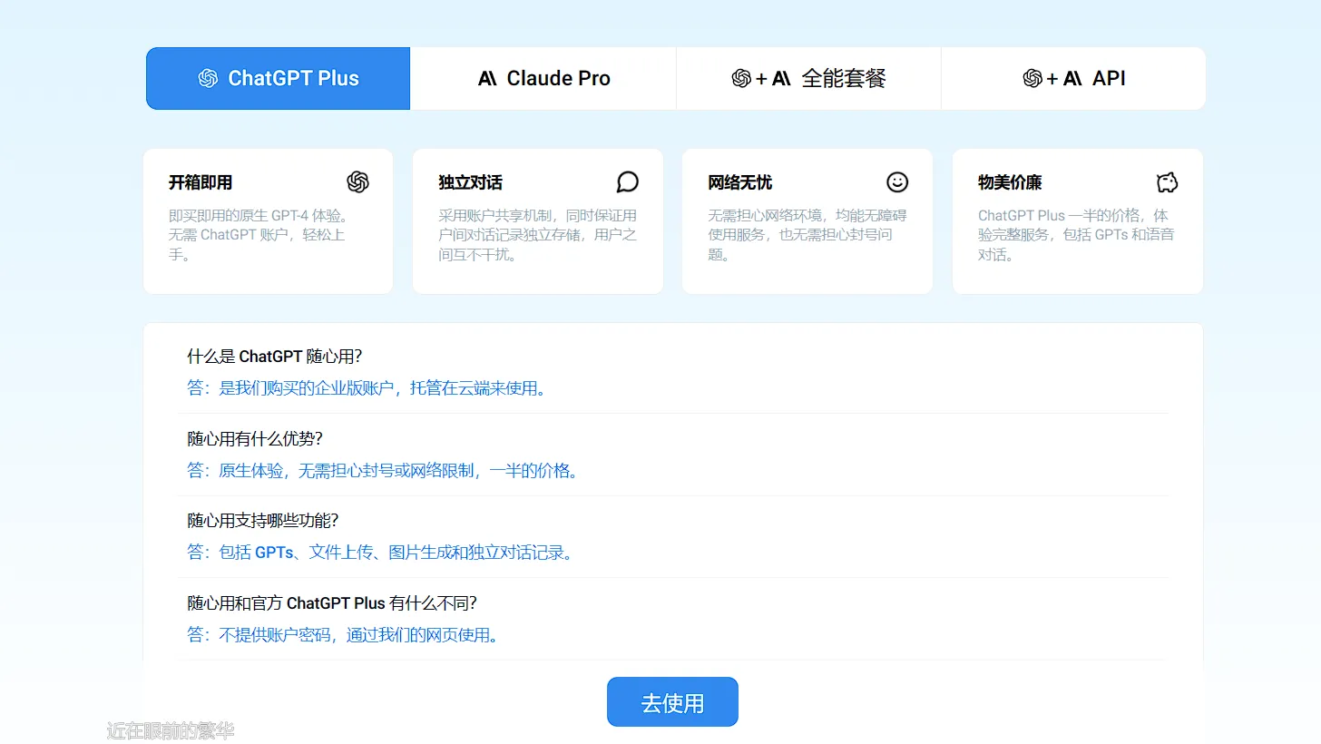Viewport: 1321px width, 744px height.
Task: Click the 开箱即用 description about 原生 GPT-4 体验
Action: [x=259, y=235]
